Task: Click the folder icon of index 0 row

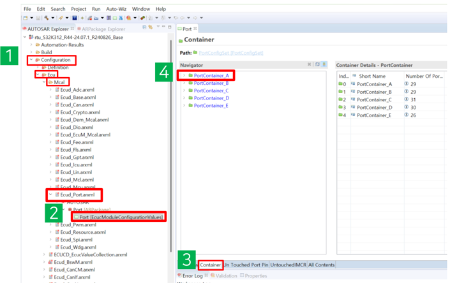Action: coord(341,84)
